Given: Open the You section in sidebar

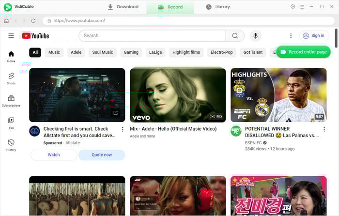Looking at the screenshot, I should 11,123.
